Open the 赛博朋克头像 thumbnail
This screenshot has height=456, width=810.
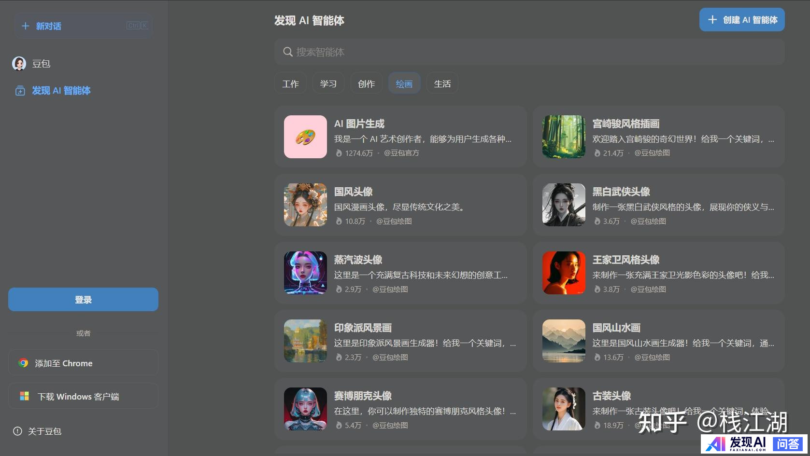tap(305, 409)
